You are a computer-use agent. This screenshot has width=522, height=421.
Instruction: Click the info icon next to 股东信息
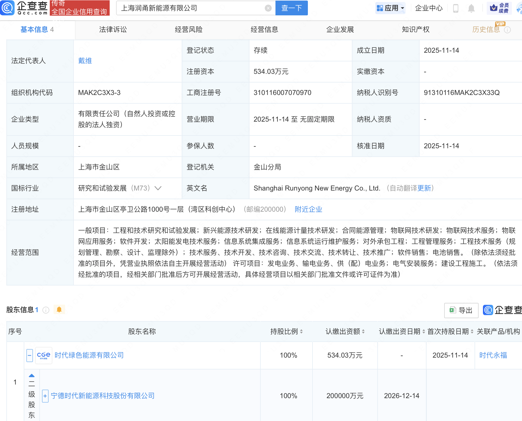point(46,310)
